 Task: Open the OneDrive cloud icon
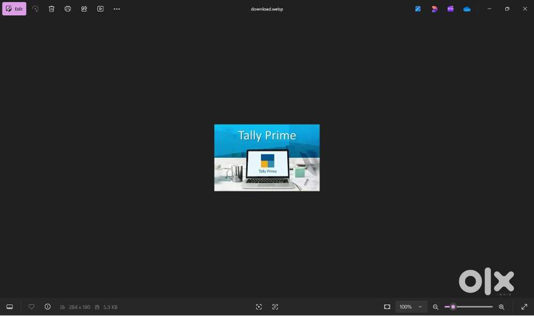click(467, 9)
